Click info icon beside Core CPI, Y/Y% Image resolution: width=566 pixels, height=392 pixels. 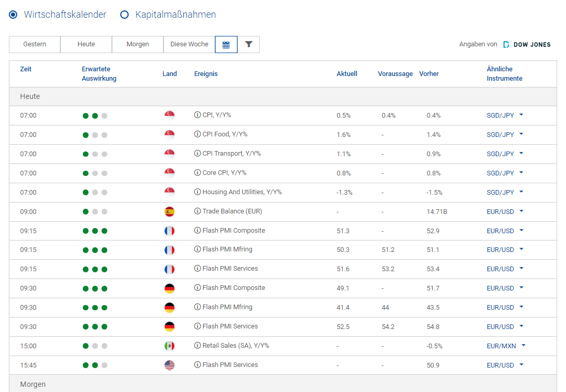pos(197,172)
